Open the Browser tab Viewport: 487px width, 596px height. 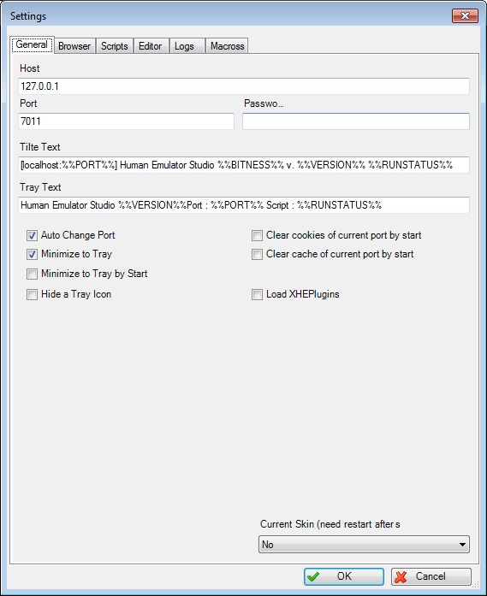click(74, 46)
